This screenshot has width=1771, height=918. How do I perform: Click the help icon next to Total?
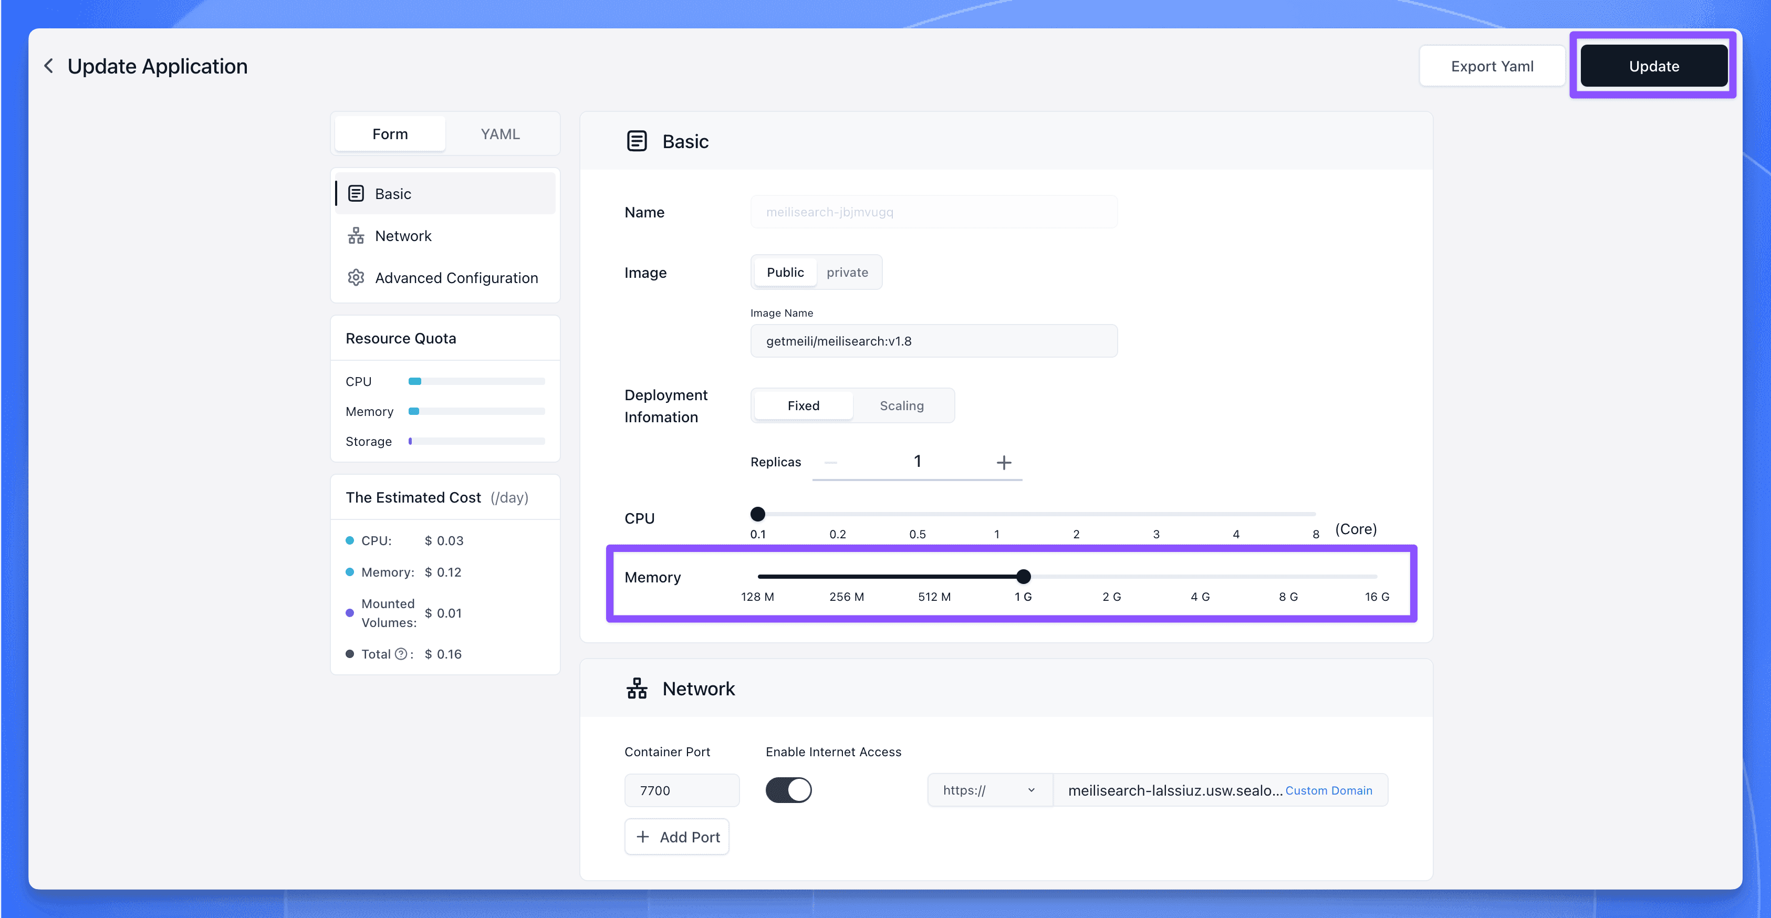tap(401, 654)
